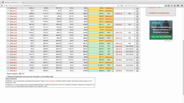Click THRESHOLD status in the 2016-10-26 row
The image size is (184, 103).
pyautogui.click(x=109, y=41)
